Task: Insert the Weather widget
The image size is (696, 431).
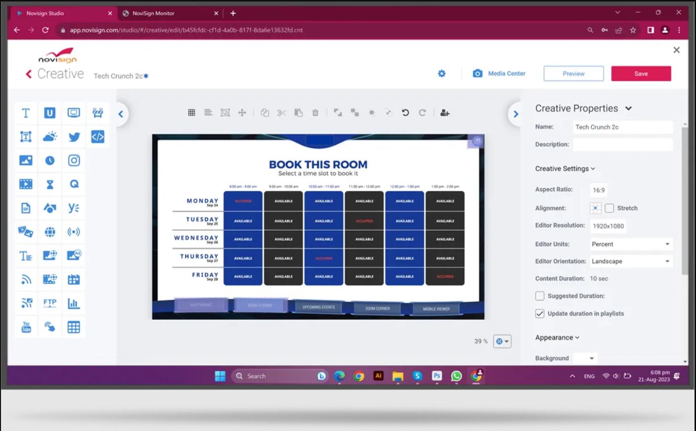Action: 50,137
